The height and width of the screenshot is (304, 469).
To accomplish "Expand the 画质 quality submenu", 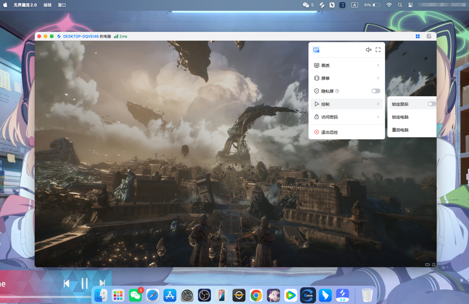I will (347, 65).
